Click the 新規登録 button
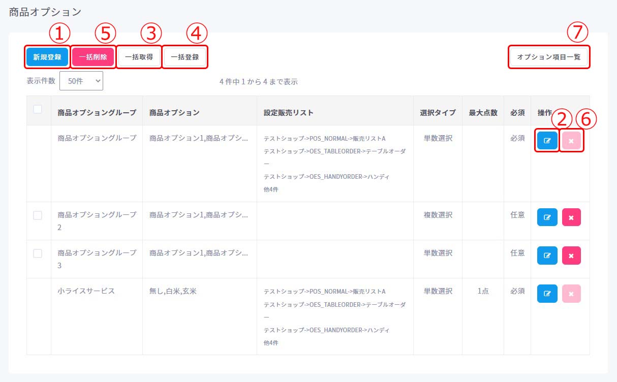The image size is (617, 382). pyautogui.click(x=47, y=57)
